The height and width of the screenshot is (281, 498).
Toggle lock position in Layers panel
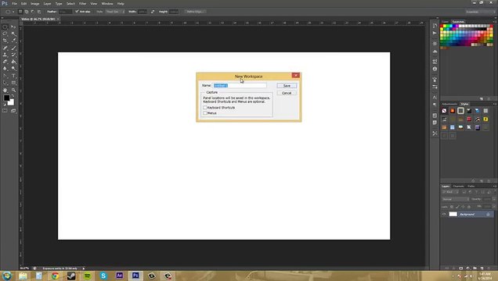tap(463, 207)
